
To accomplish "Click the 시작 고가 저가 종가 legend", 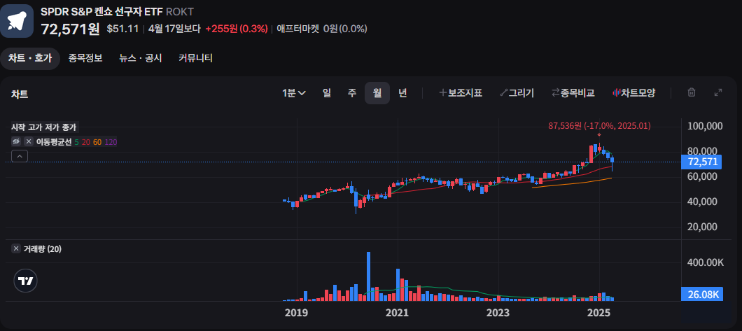I will click(x=44, y=127).
